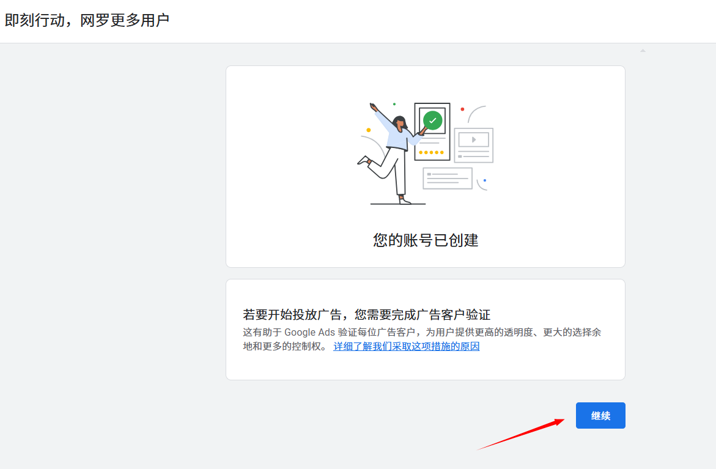Click the 您的账号已创建 heading
716x469 pixels.
point(425,240)
